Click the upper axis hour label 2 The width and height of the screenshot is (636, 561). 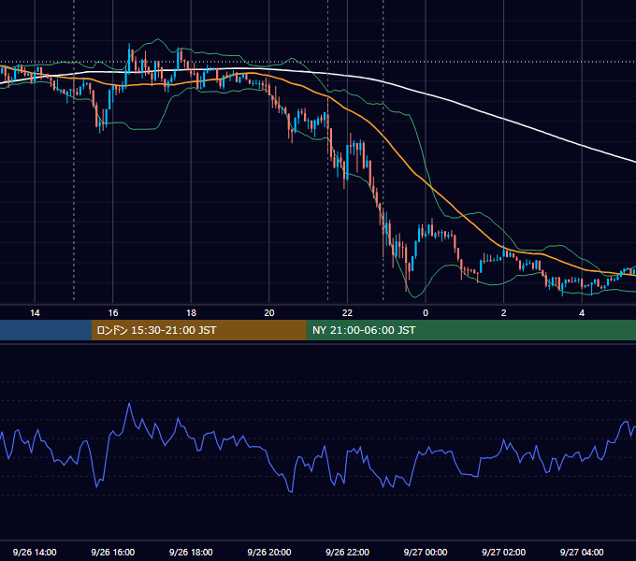(x=504, y=313)
